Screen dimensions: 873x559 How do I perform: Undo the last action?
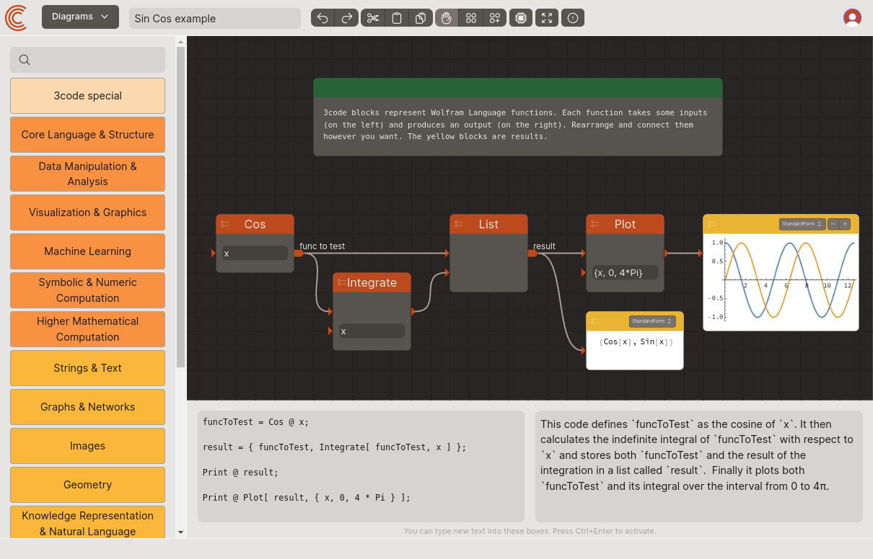(323, 17)
